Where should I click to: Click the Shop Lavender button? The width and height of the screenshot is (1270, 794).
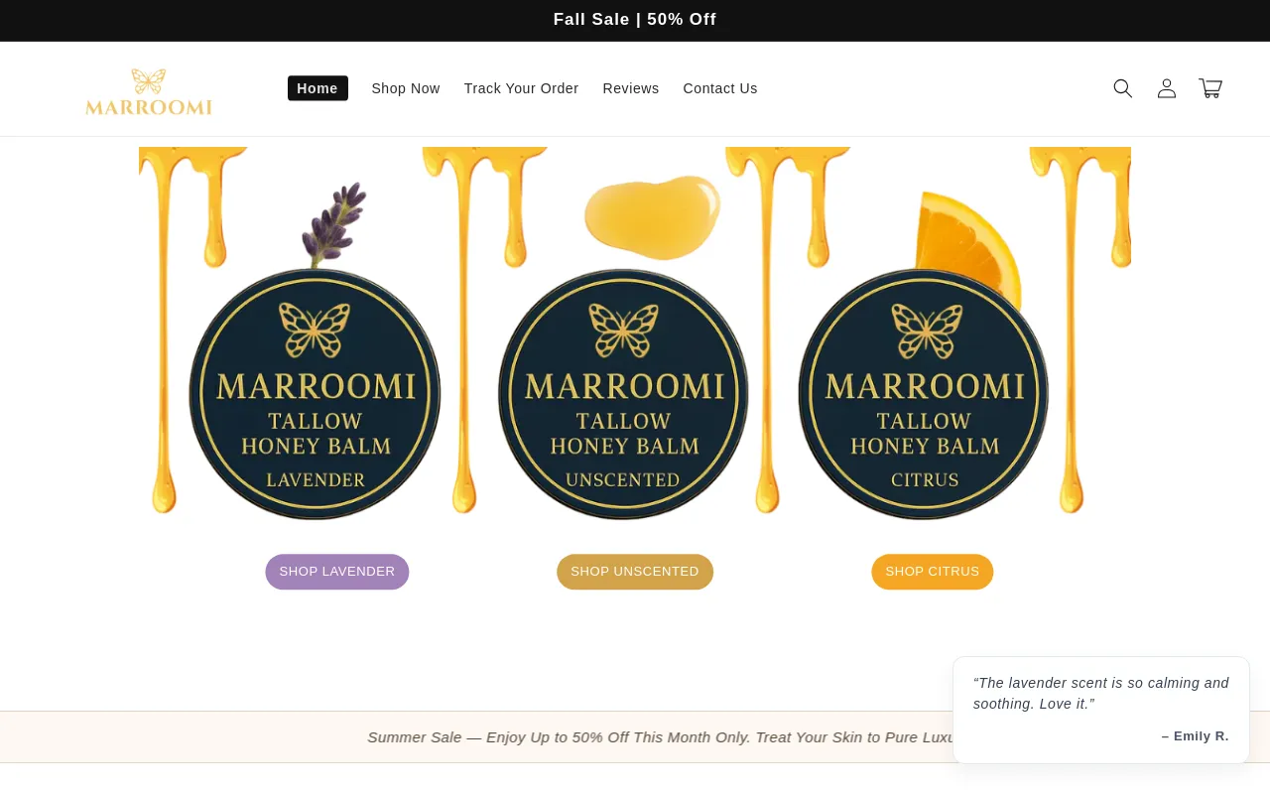337,572
